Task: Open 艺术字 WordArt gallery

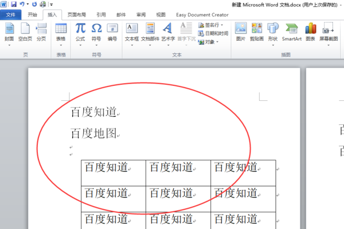Action: (x=168, y=34)
